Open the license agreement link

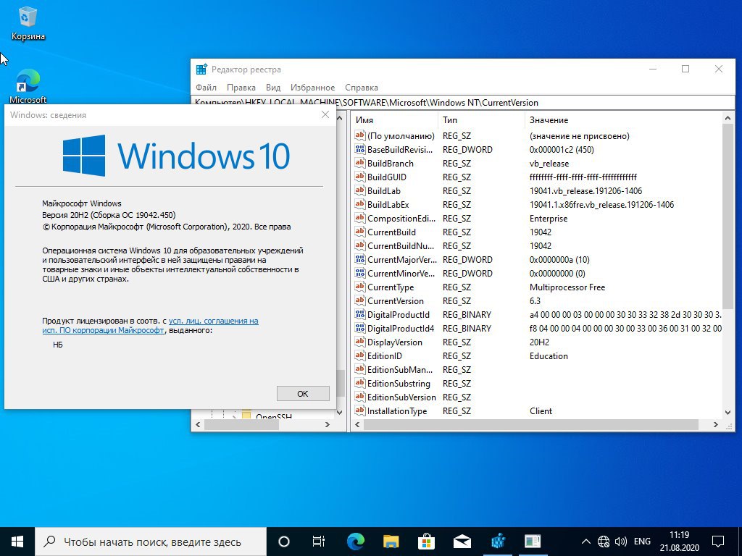point(151,325)
